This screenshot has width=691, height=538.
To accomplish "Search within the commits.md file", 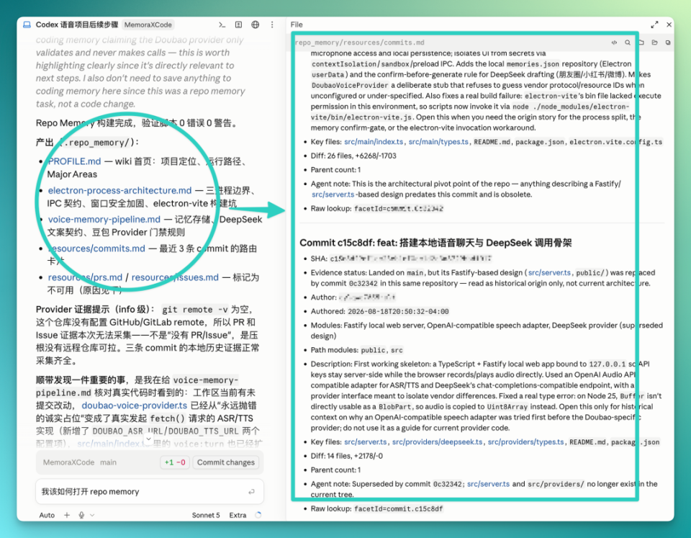I will (628, 42).
